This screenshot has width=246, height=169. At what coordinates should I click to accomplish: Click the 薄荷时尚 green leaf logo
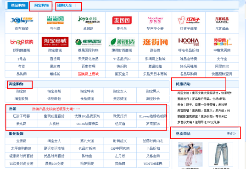[122, 42]
